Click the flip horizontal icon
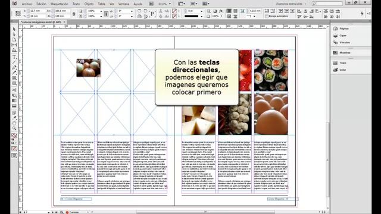The height and width of the screenshot is (214, 381). coord(139,16)
